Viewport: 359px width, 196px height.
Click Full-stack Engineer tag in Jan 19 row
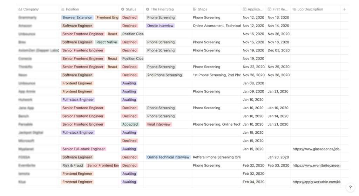tap(78, 133)
